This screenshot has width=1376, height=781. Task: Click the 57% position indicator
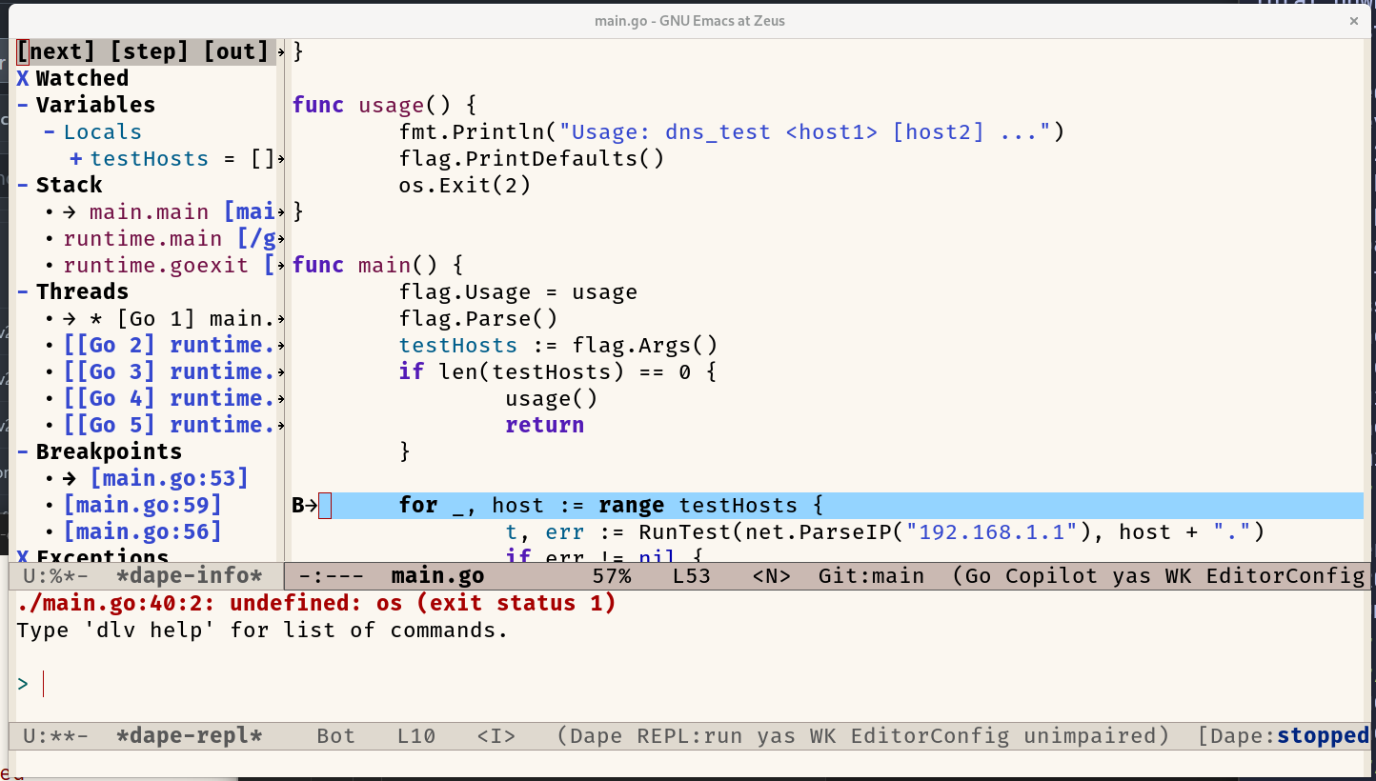click(x=612, y=575)
